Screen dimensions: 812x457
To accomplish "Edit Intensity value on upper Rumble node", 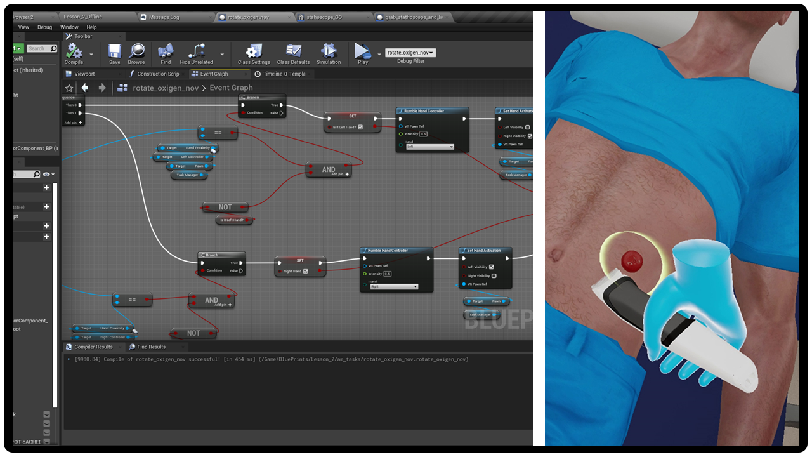I will click(424, 134).
